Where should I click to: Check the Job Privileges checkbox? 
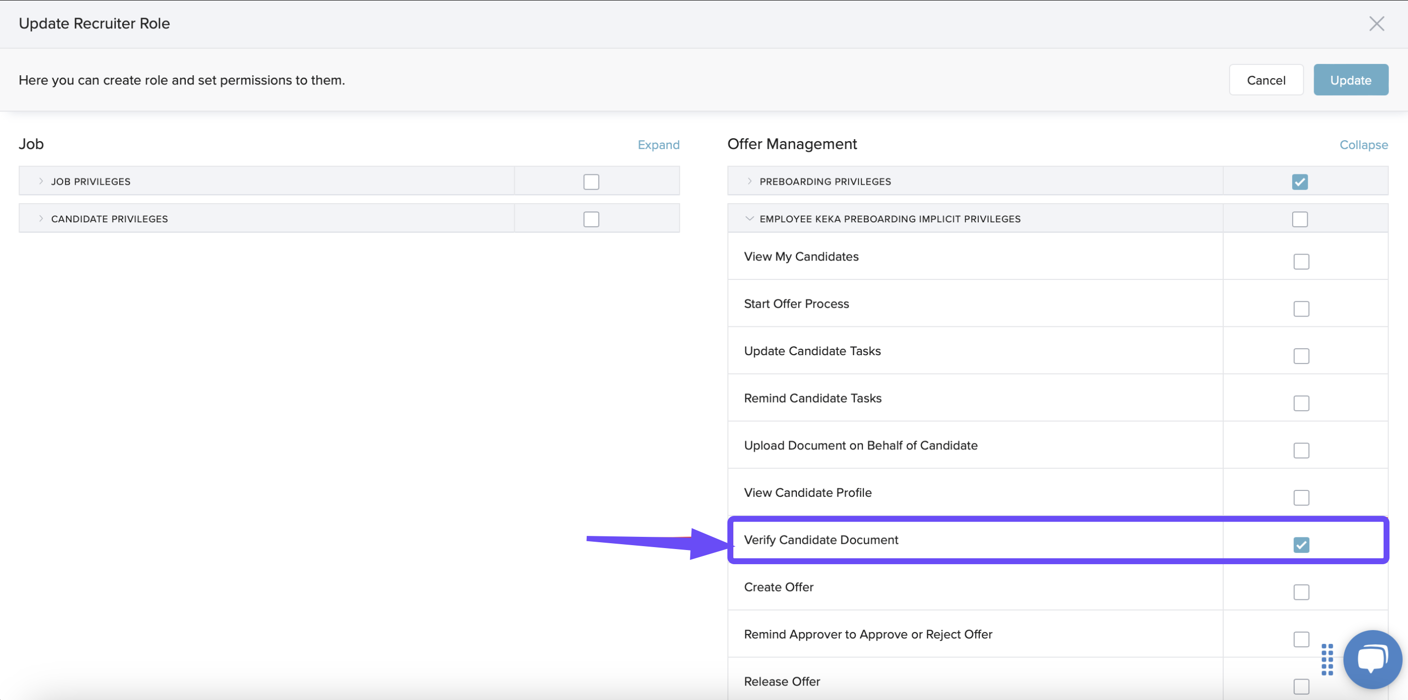click(x=591, y=182)
